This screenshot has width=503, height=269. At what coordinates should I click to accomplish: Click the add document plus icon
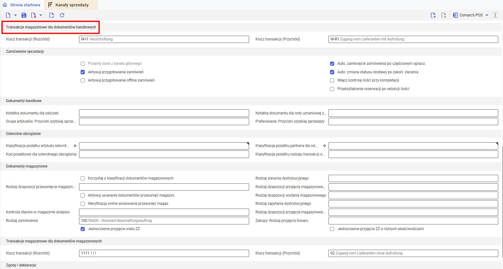pos(433,15)
